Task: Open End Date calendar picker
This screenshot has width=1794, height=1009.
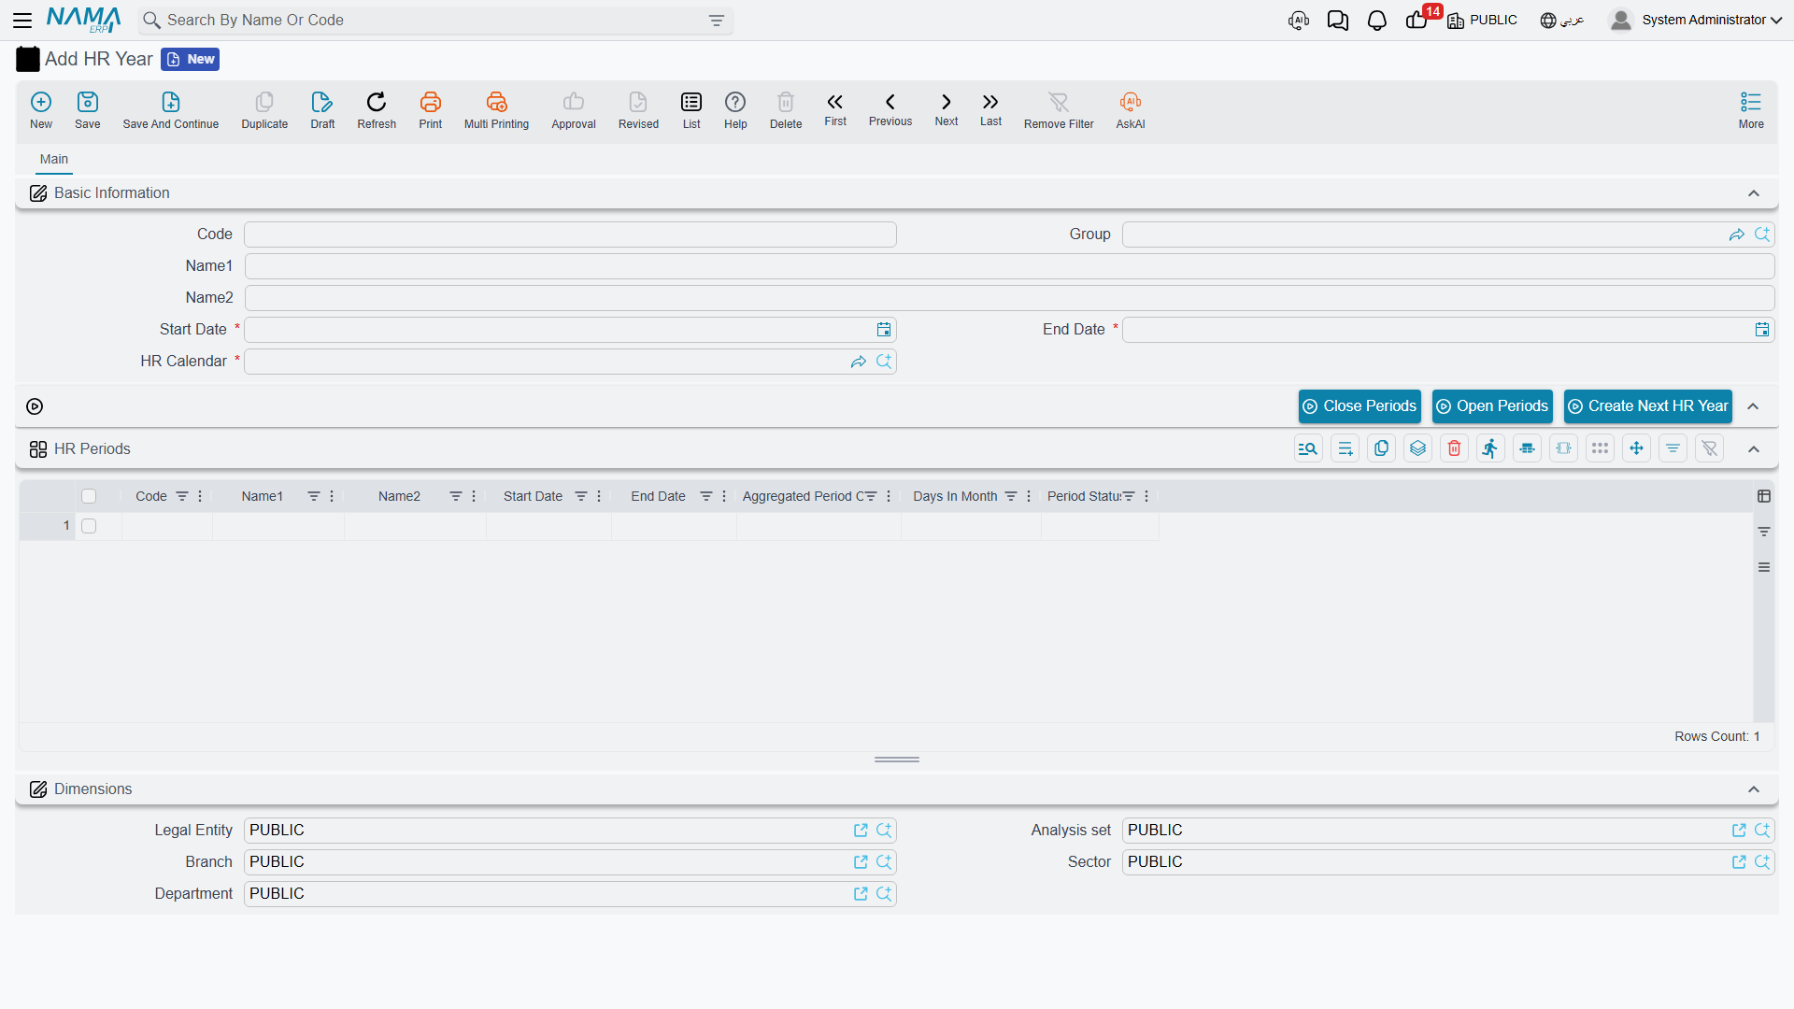Action: [1762, 330]
